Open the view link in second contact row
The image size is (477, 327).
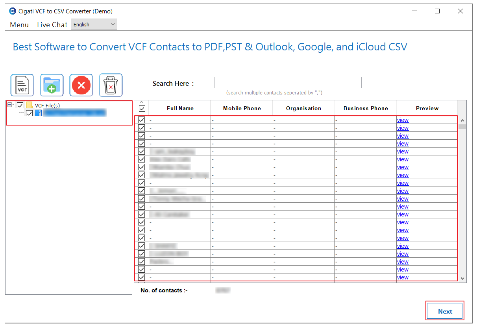pyautogui.click(x=403, y=128)
